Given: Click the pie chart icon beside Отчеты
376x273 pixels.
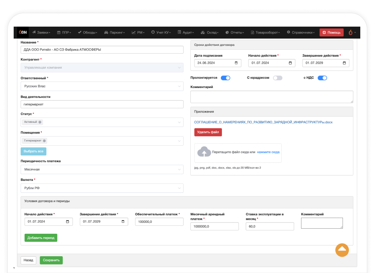Looking at the screenshot, I should [227, 32].
